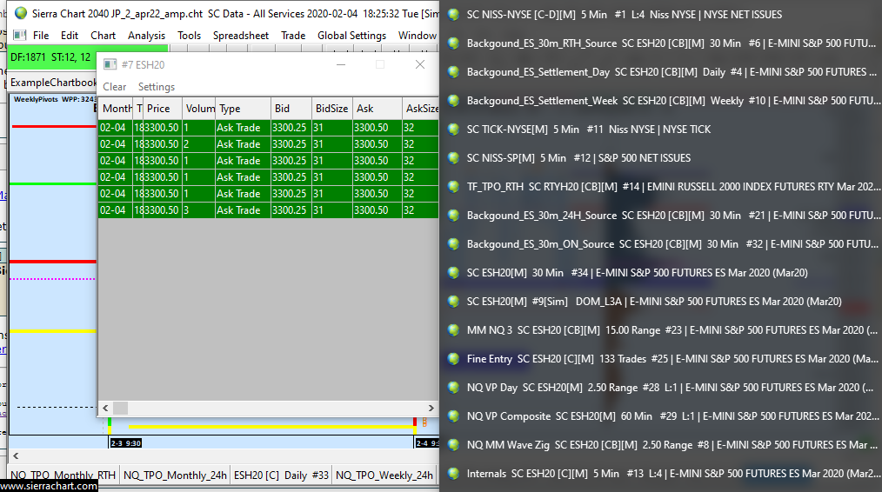
Task: Click chart left scroll arrow at bottom
Action: click(16, 456)
